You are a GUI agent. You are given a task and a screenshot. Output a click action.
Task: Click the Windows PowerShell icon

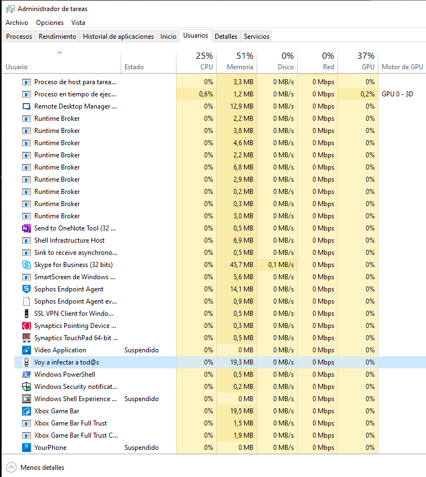[26, 375]
